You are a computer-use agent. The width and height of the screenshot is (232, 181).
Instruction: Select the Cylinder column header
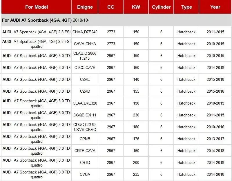click(161, 7)
